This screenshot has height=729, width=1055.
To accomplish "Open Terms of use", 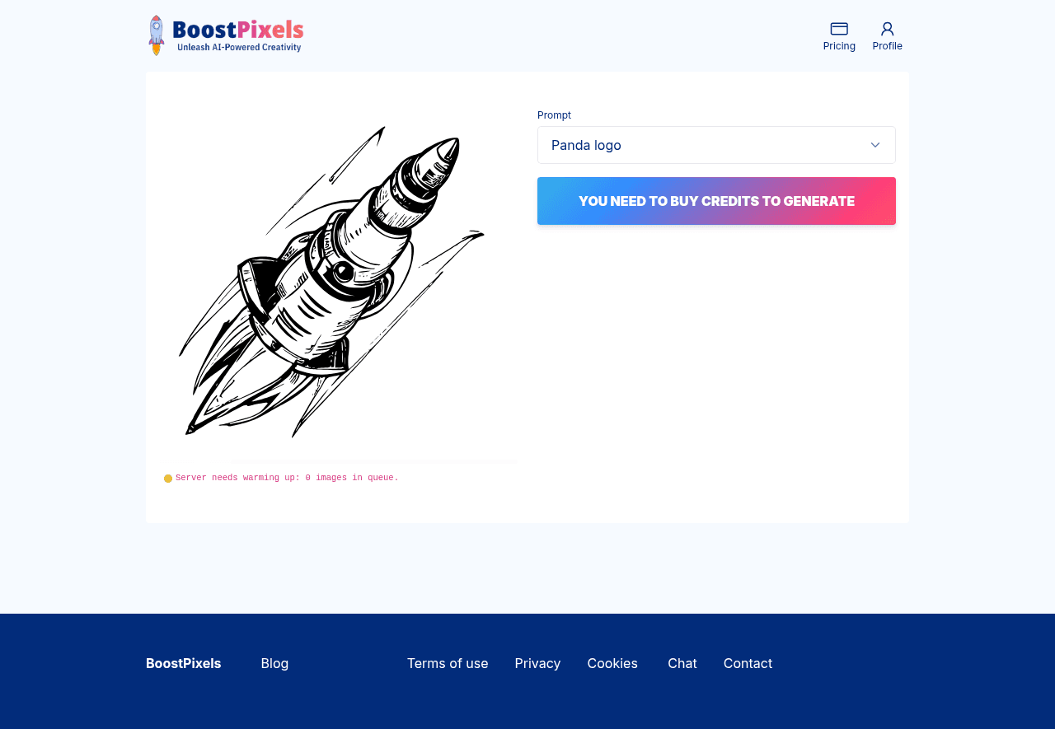I will click(448, 662).
